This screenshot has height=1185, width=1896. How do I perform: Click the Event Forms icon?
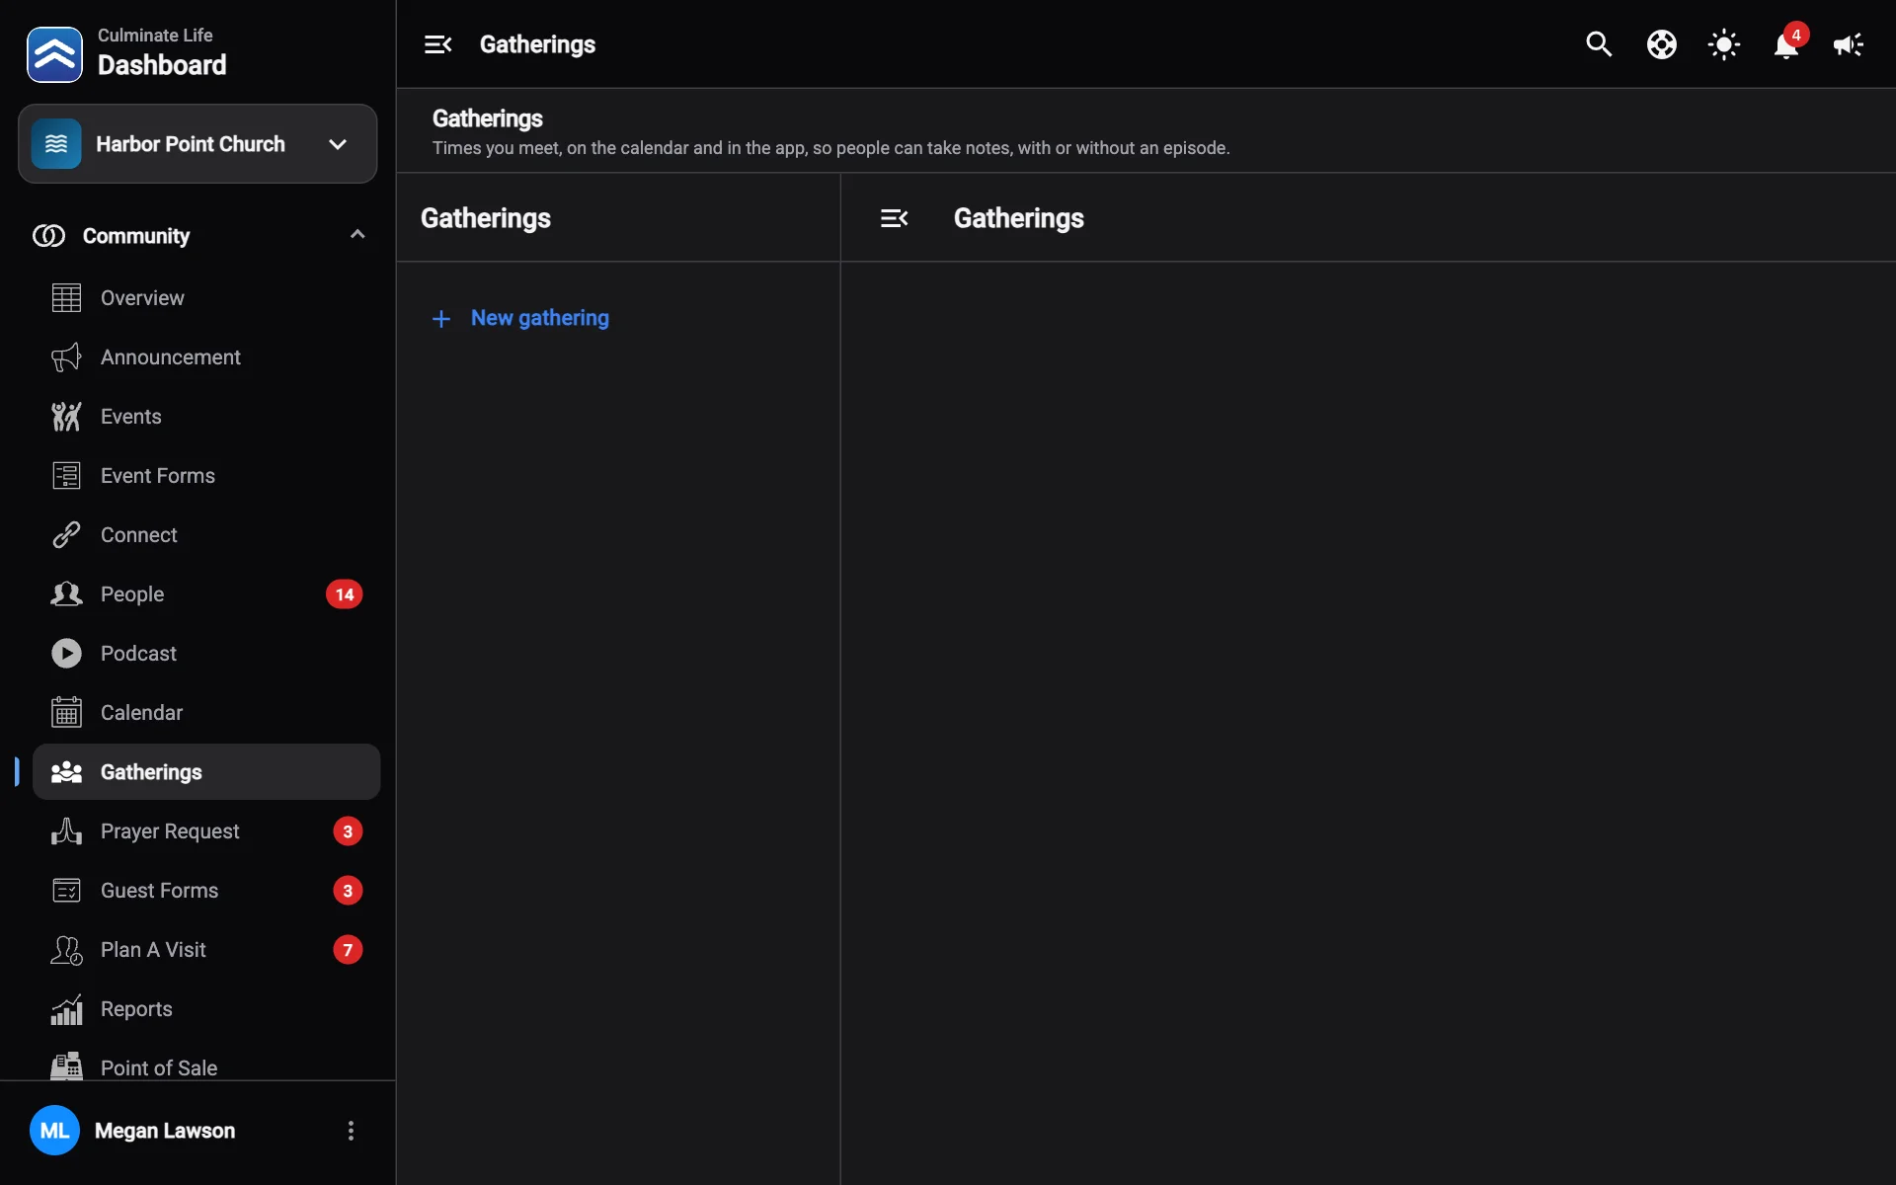pos(66,476)
